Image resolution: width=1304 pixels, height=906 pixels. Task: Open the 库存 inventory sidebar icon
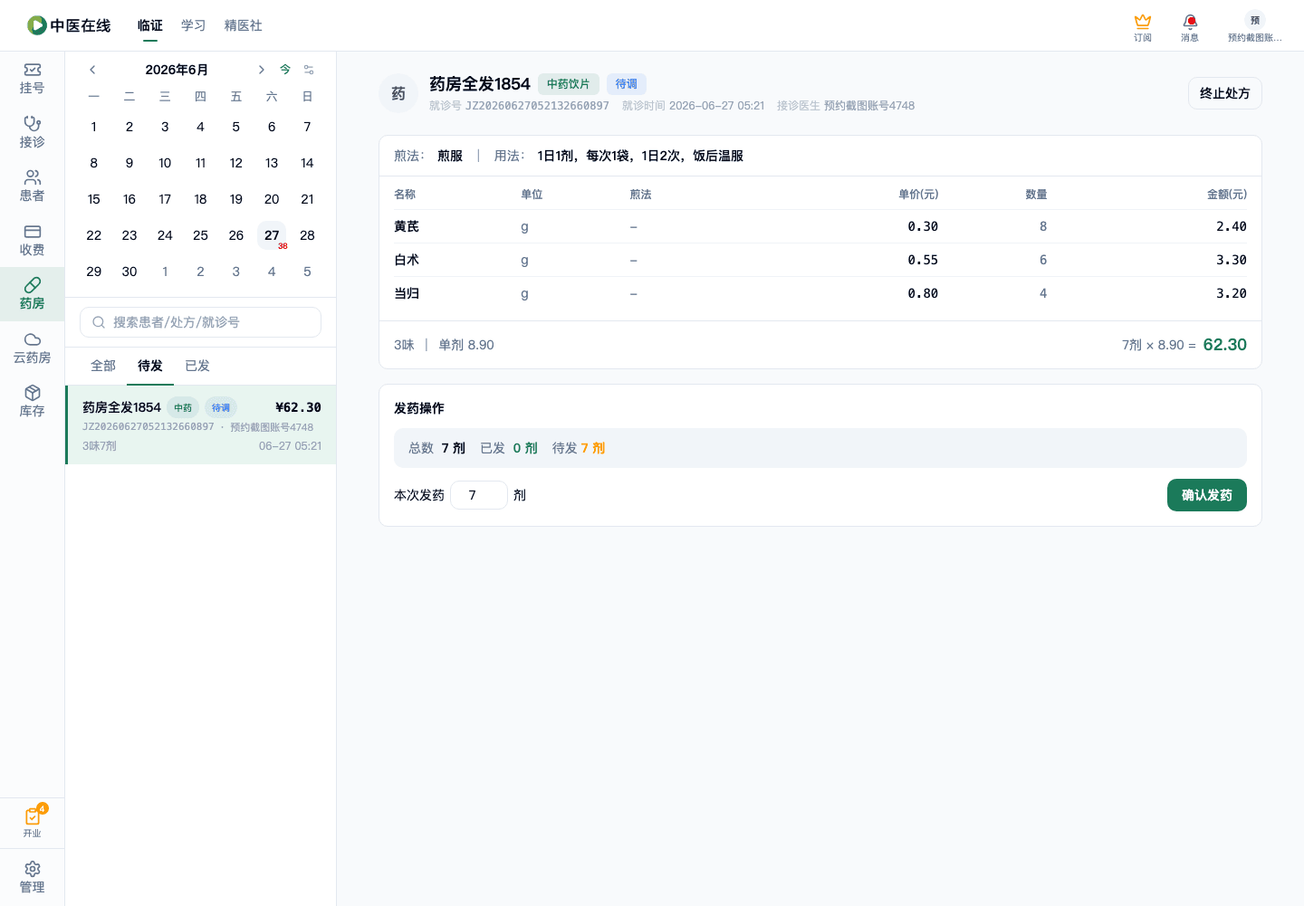(32, 402)
